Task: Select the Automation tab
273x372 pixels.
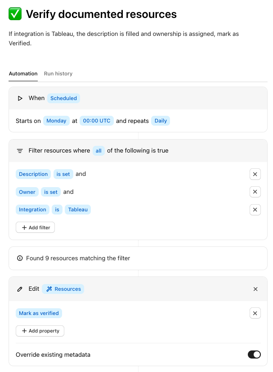Action: 23,74
